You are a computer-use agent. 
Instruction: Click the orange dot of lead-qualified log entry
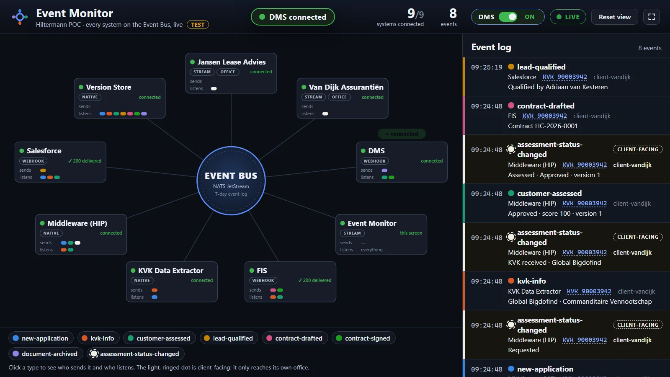point(511,67)
